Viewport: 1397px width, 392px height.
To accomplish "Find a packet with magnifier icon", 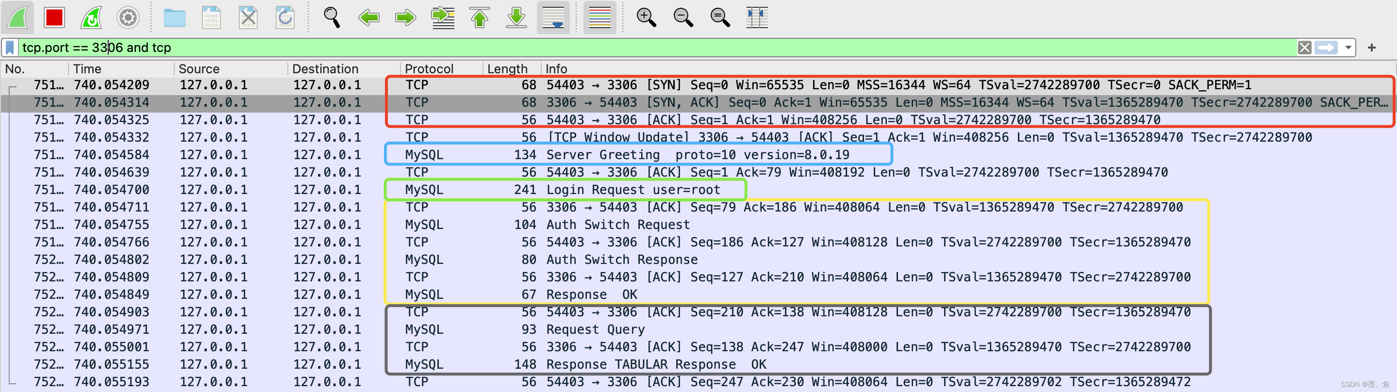I will (332, 17).
